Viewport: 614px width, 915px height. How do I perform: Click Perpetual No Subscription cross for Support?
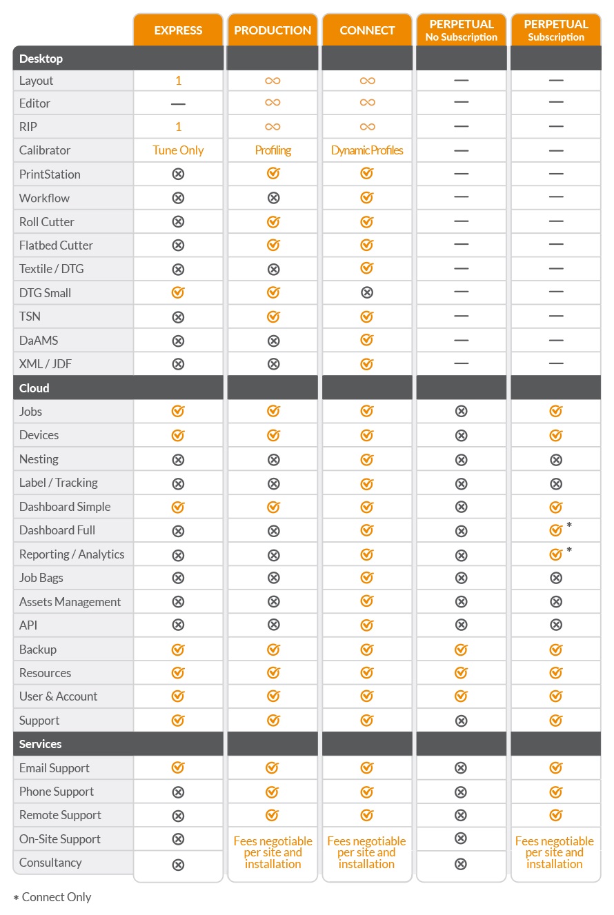coord(461,721)
